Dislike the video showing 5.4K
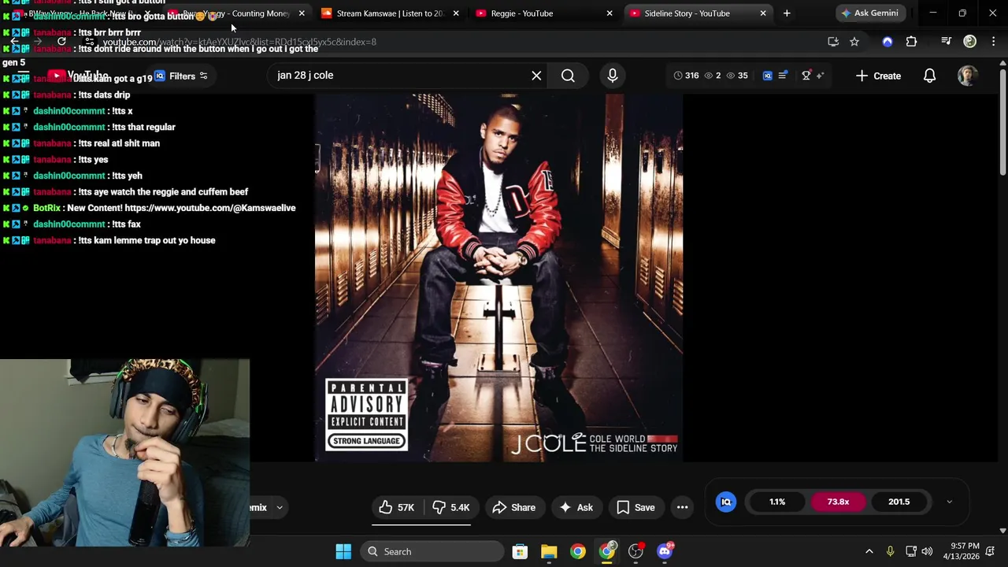This screenshot has width=1008, height=567. coord(451,508)
